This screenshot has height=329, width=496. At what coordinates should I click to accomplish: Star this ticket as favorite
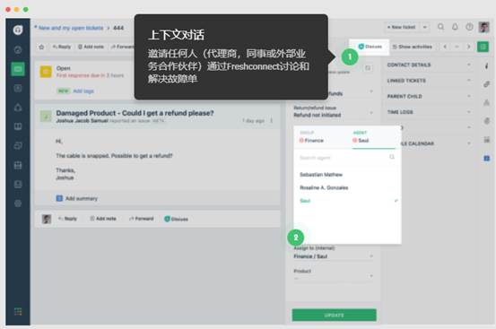click(41, 48)
